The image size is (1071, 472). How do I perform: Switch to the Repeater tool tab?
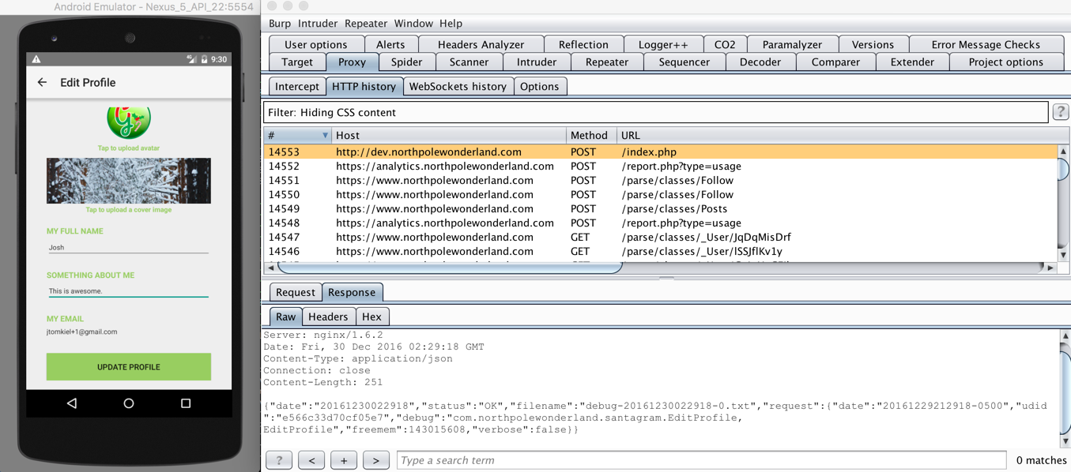[x=607, y=62]
